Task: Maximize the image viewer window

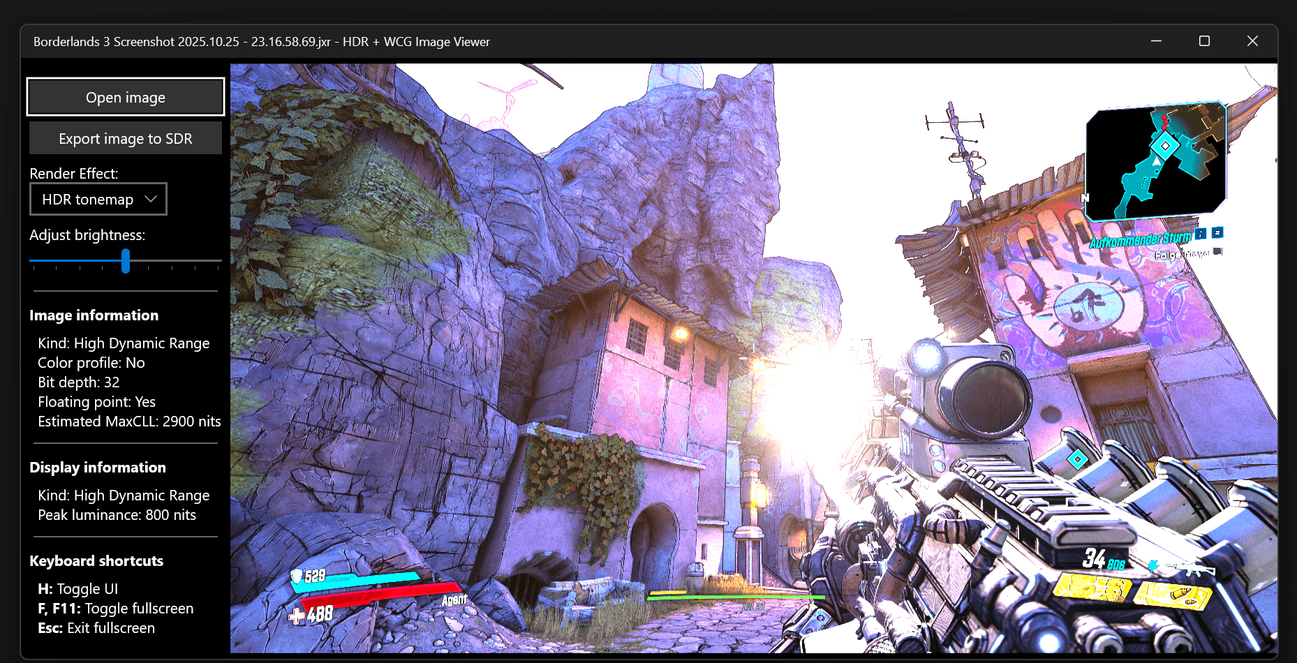Action: [1204, 41]
